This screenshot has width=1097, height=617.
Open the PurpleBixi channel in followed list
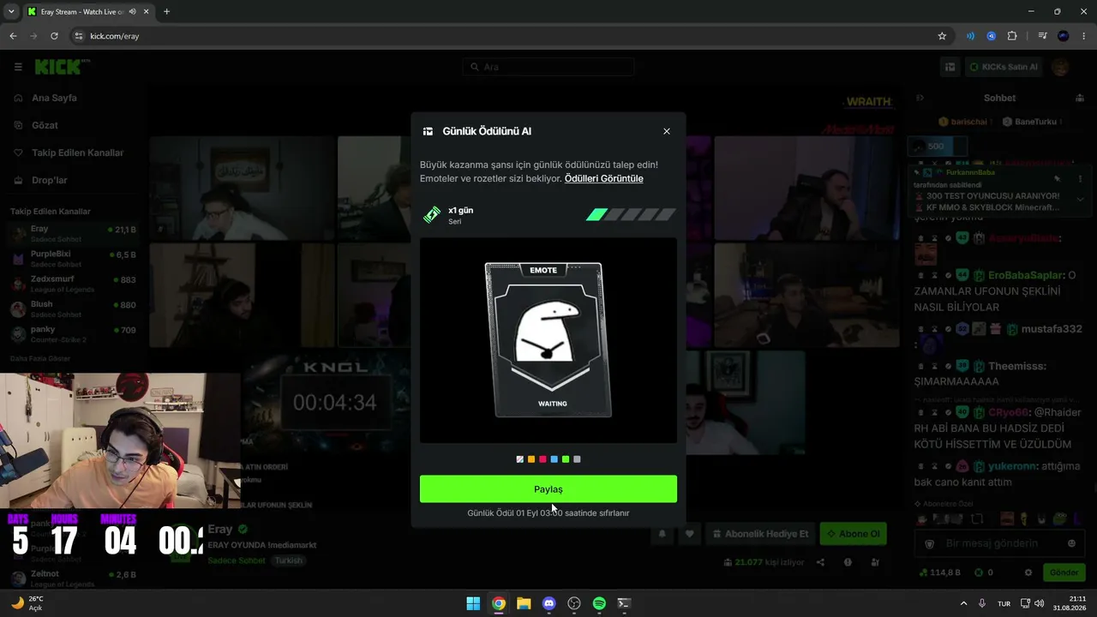[75, 258]
